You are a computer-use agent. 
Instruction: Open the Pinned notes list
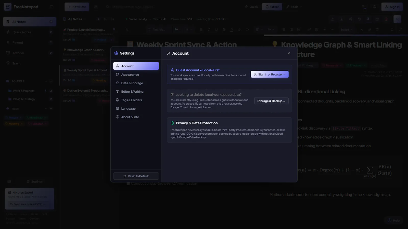pos(30,42)
